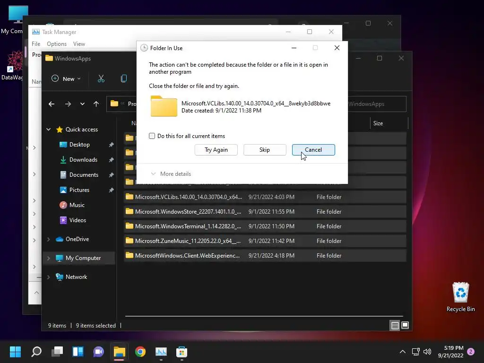484x363 pixels.
Task: Switch to large thumbnails view icon
Action: tap(405, 325)
